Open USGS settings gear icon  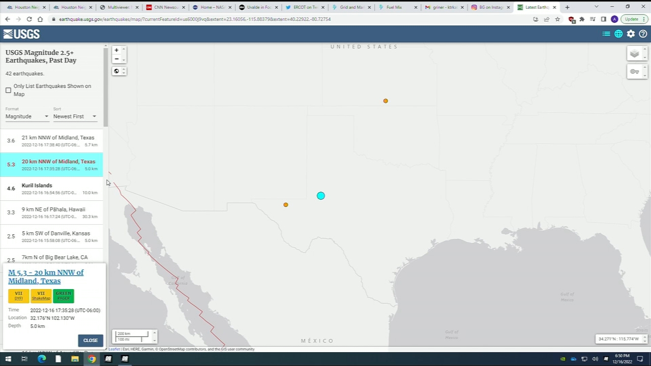pyautogui.click(x=631, y=34)
